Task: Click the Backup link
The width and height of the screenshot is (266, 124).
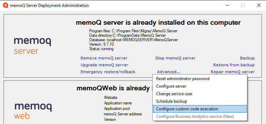Action: [247, 58]
